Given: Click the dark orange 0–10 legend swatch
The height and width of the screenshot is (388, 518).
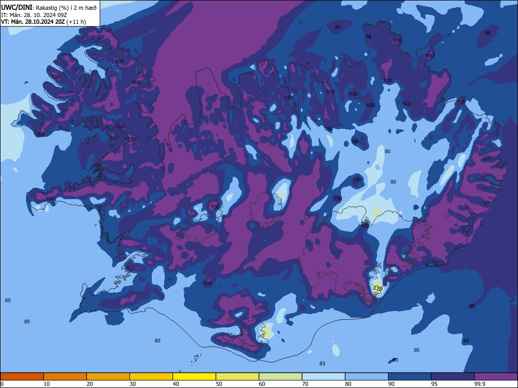Looking at the screenshot, I should click(22, 377).
